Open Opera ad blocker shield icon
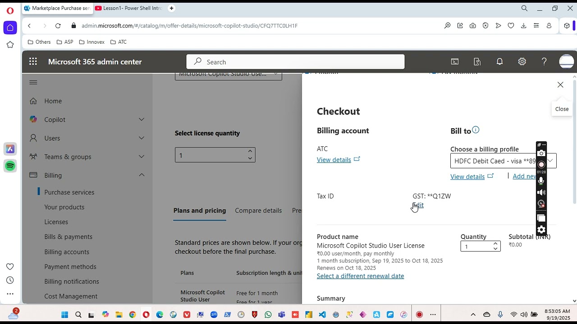Screen dimensions: 577x324 point(485,26)
